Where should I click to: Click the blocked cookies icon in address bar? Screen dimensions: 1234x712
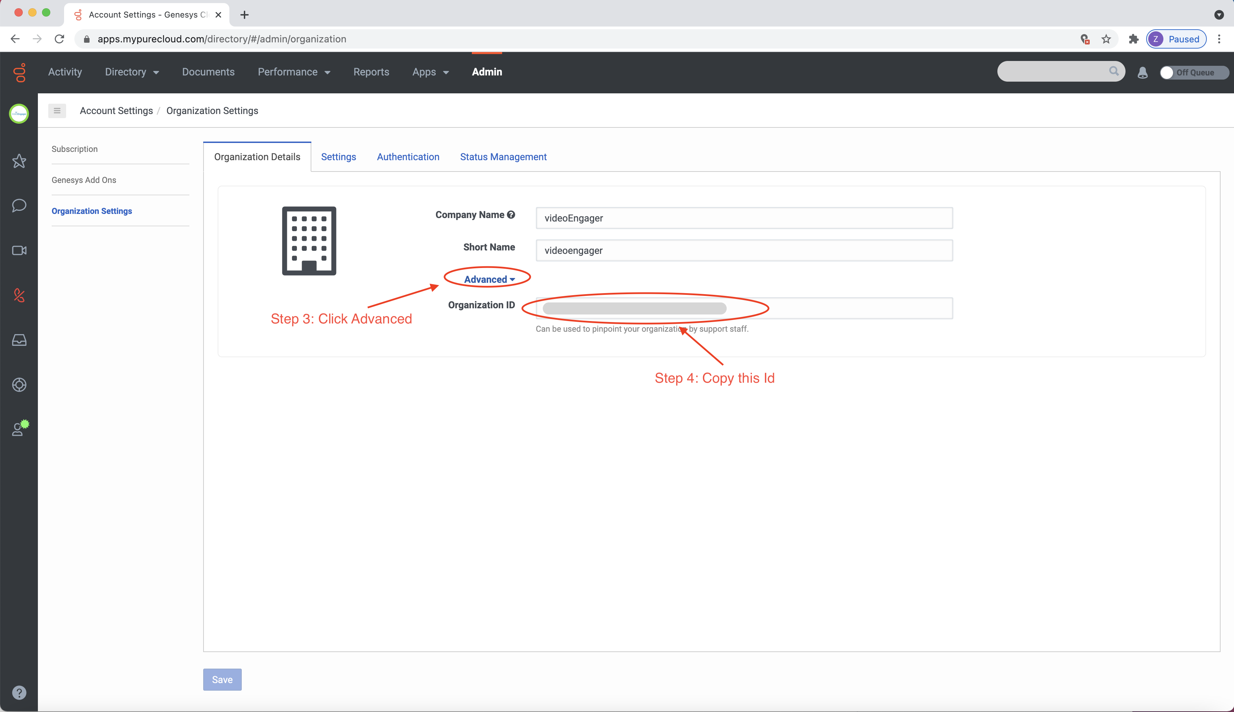[x=1085, y=39]
